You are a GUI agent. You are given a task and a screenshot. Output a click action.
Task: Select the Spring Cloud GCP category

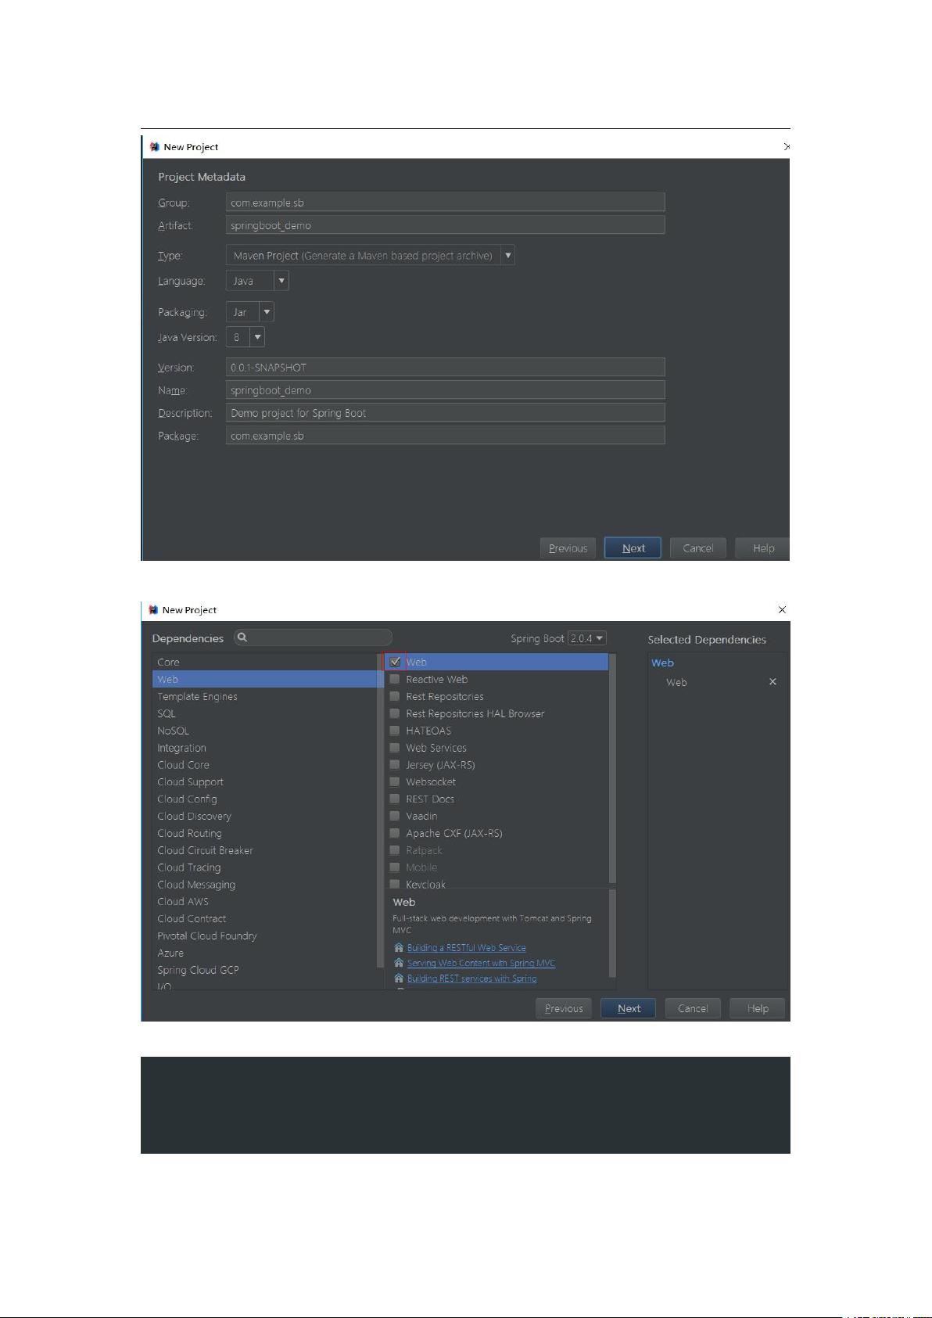(x=264, y=970)
